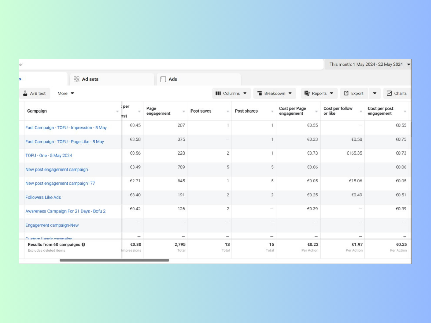
Task: Click the info icon beside Results from 60 campaigns
Action: tap(84, 244)
